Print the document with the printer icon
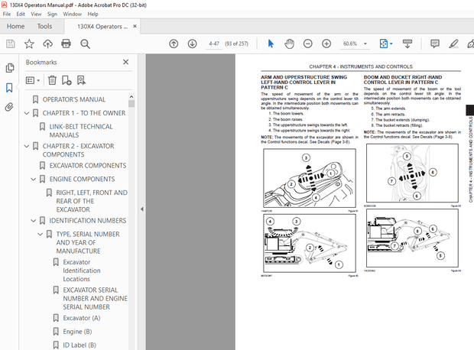 [x=67, y=44]
